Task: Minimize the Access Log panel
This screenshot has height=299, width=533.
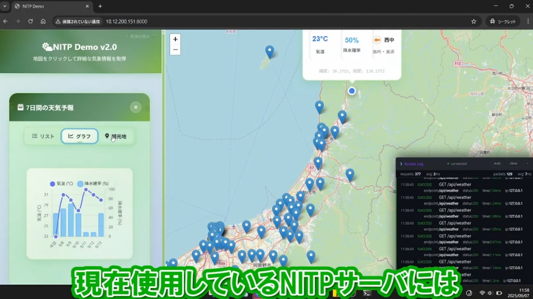Action: (527, 163)
